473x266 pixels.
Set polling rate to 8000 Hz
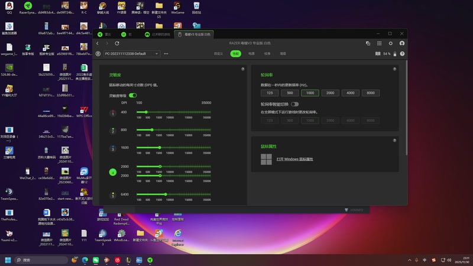tap(371, 93)
